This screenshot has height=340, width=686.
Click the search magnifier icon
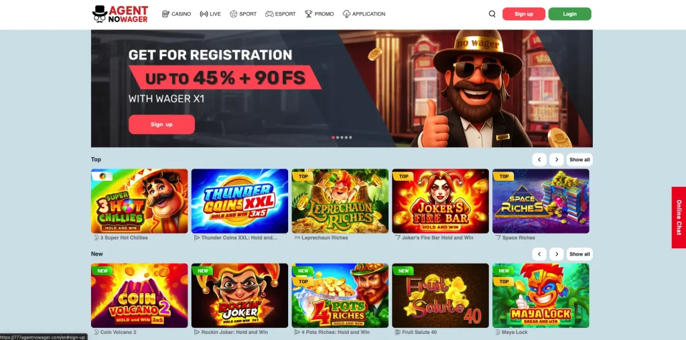pyautogui.click(x=492, y=14)
